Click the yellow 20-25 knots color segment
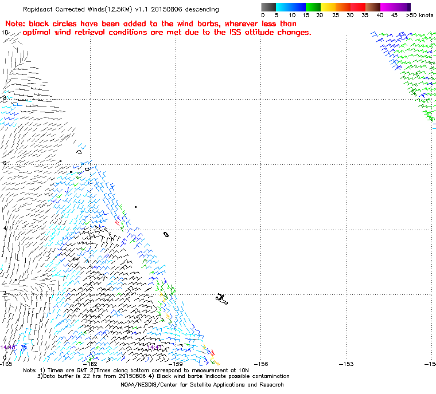The image size is (436, 394). pyautogui.click(x=328, y=7)
